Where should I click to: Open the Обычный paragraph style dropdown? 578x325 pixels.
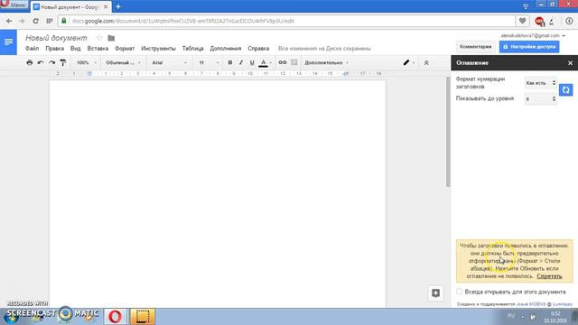click(124, 62)
